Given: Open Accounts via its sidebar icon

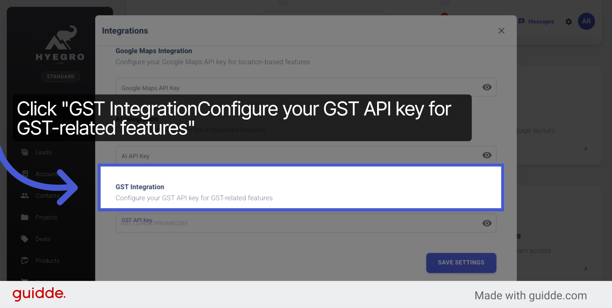Looking at the screenshot, I should click(25, 174).
